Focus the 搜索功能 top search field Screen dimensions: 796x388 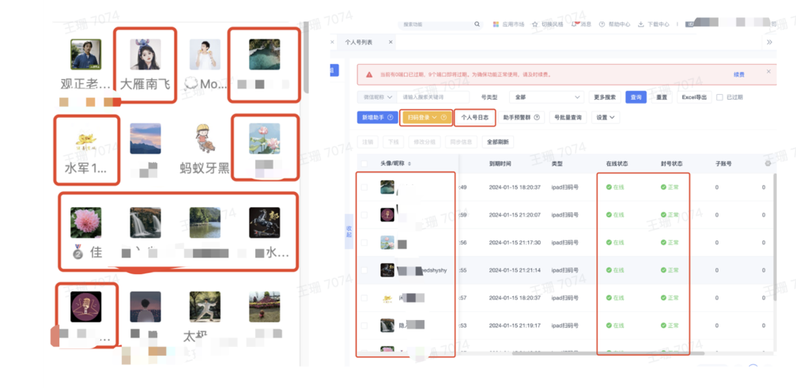[x=436, y=24]
